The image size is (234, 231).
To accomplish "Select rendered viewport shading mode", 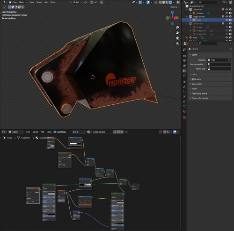I will point(170,2).
